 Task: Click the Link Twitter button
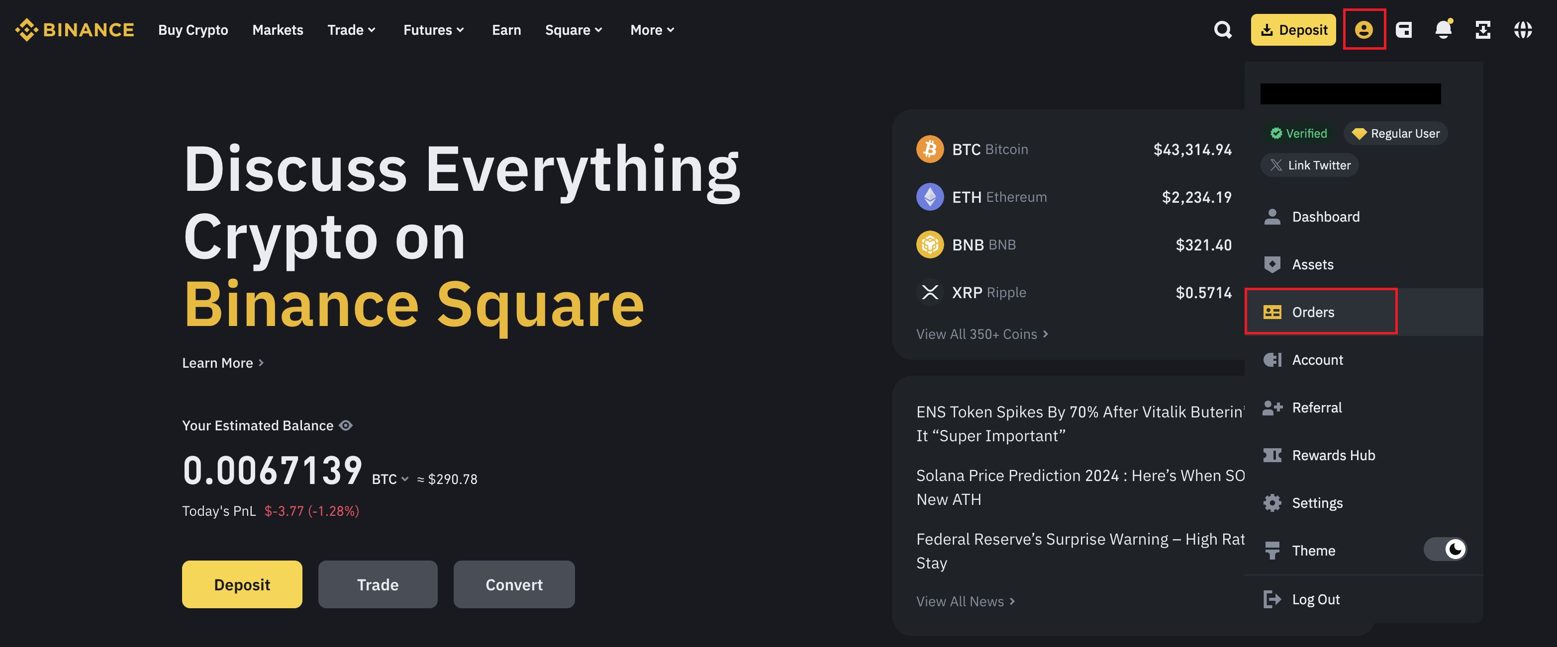click(x=1309, y=165)
